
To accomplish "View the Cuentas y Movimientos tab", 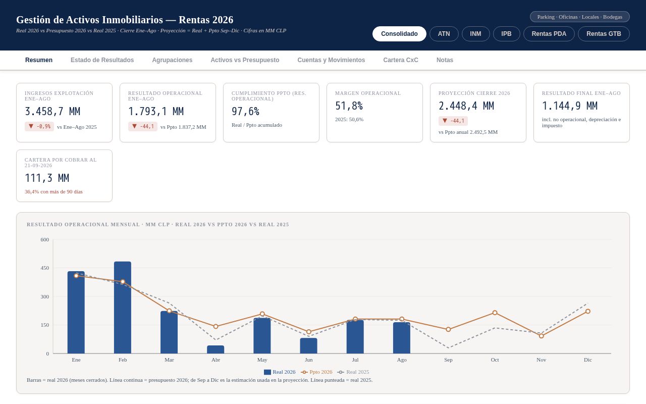I will click(x=331, y=60).
